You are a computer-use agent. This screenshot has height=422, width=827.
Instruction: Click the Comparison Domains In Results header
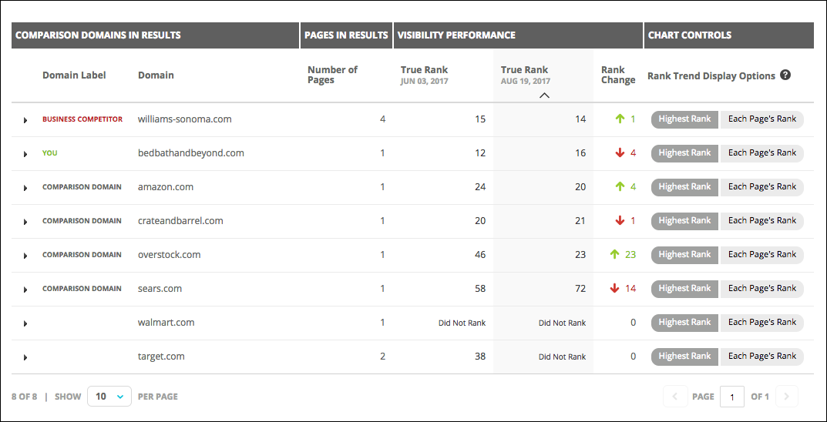click(155, 35)
